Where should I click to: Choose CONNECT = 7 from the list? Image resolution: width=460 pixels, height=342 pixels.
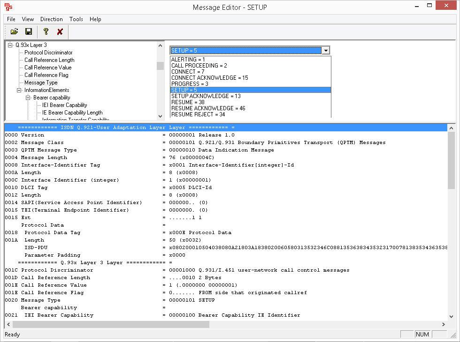click(x=251, y=72)
